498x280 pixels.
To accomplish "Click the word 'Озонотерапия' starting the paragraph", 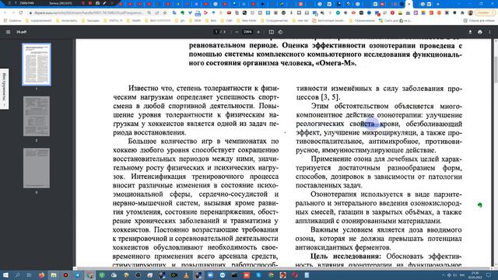I will click(334, 194).
